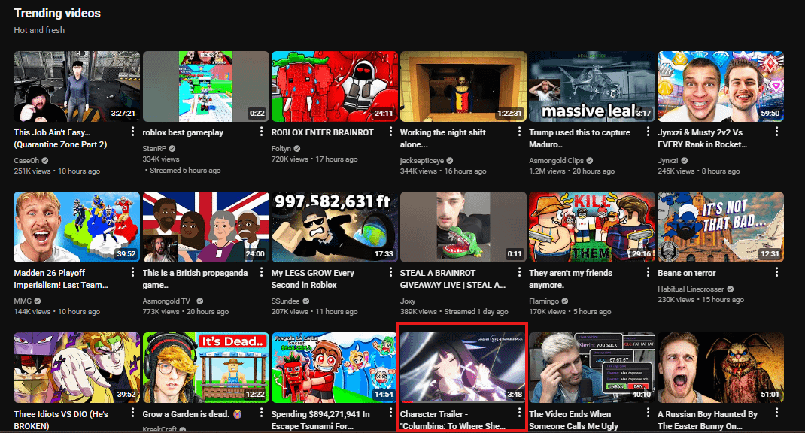Open Jynxzi & Musty 2v2 video title
This screenshot has height=433, width=805.
click(703, 138)
